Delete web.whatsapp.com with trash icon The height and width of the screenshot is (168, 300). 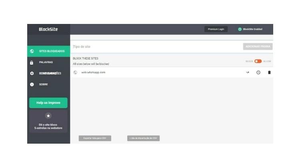click(x=269, y=72)
